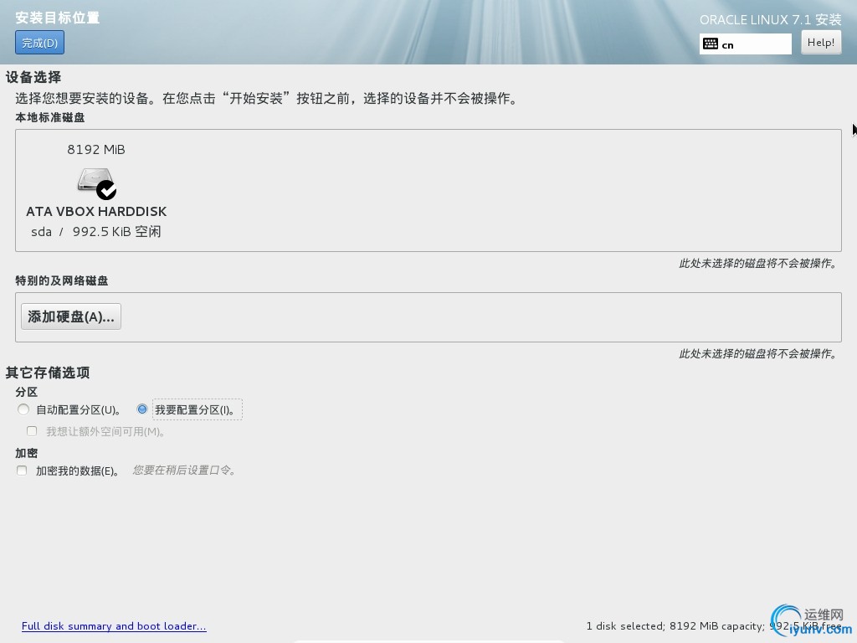Toggle 我想让额外空间可用(M) checkbox
The height and width of the screenshot is (643, 857).
[32, 431]
